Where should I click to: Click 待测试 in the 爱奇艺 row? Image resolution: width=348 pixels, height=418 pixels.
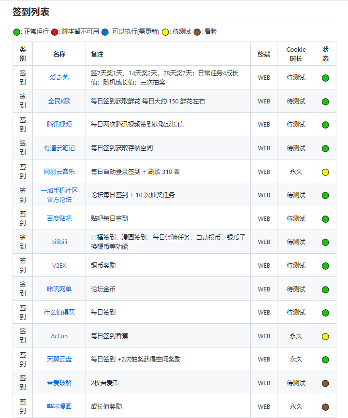296,78
